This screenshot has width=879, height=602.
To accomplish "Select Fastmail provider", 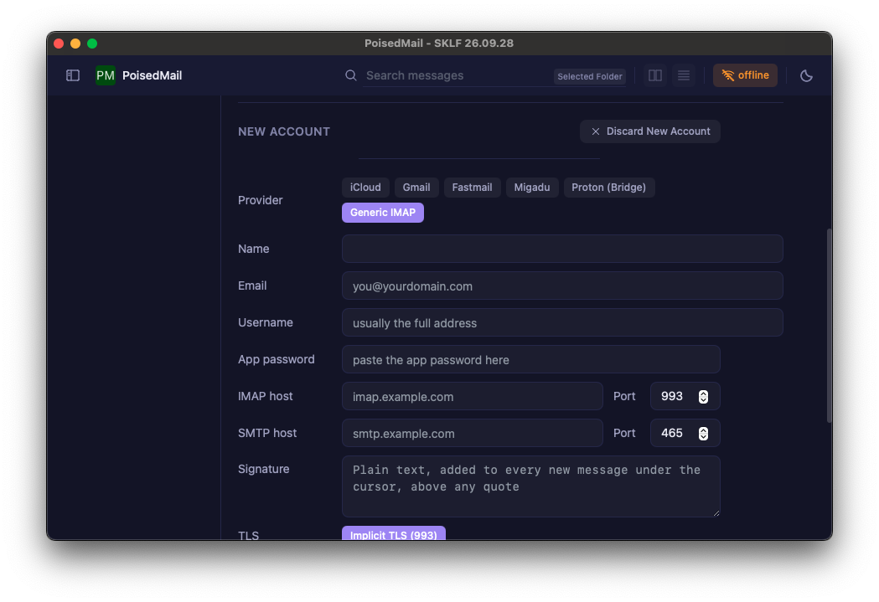I will point(472,188).
